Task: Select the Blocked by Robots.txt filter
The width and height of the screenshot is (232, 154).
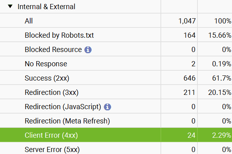Action: click(x=116, y=35)
